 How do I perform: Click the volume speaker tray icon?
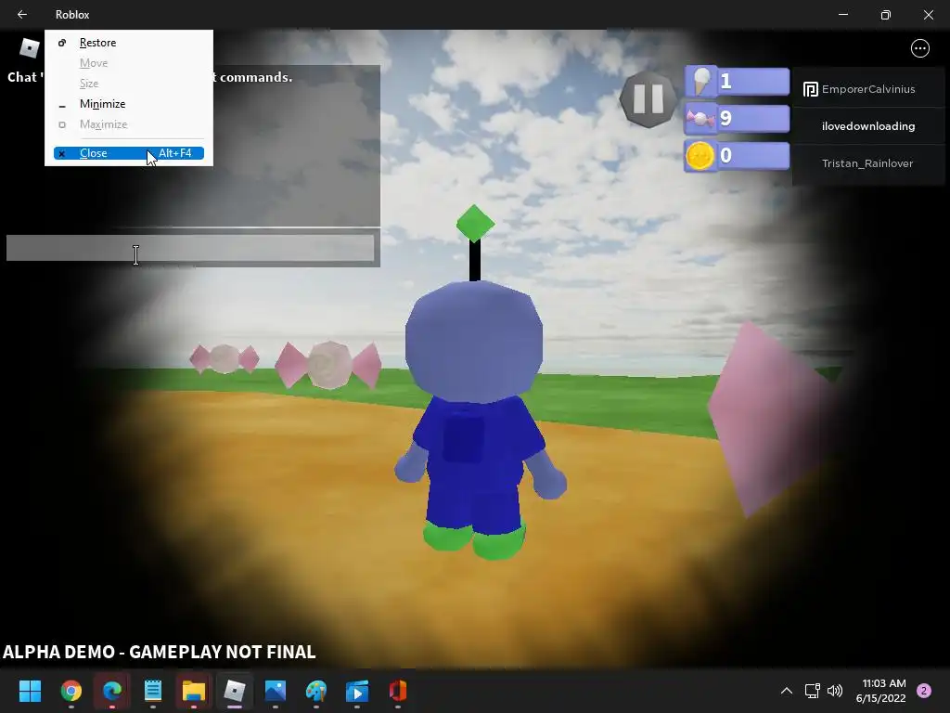pos(835,691)
